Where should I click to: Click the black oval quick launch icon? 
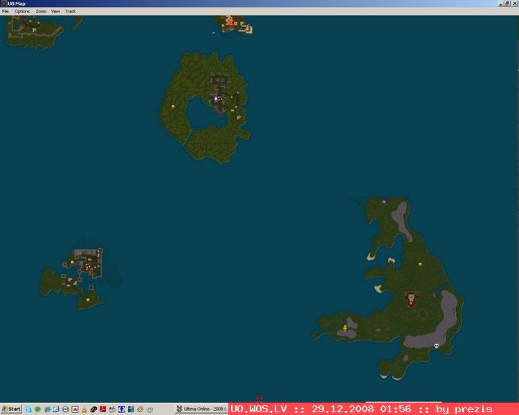click(x=93, y=409)
